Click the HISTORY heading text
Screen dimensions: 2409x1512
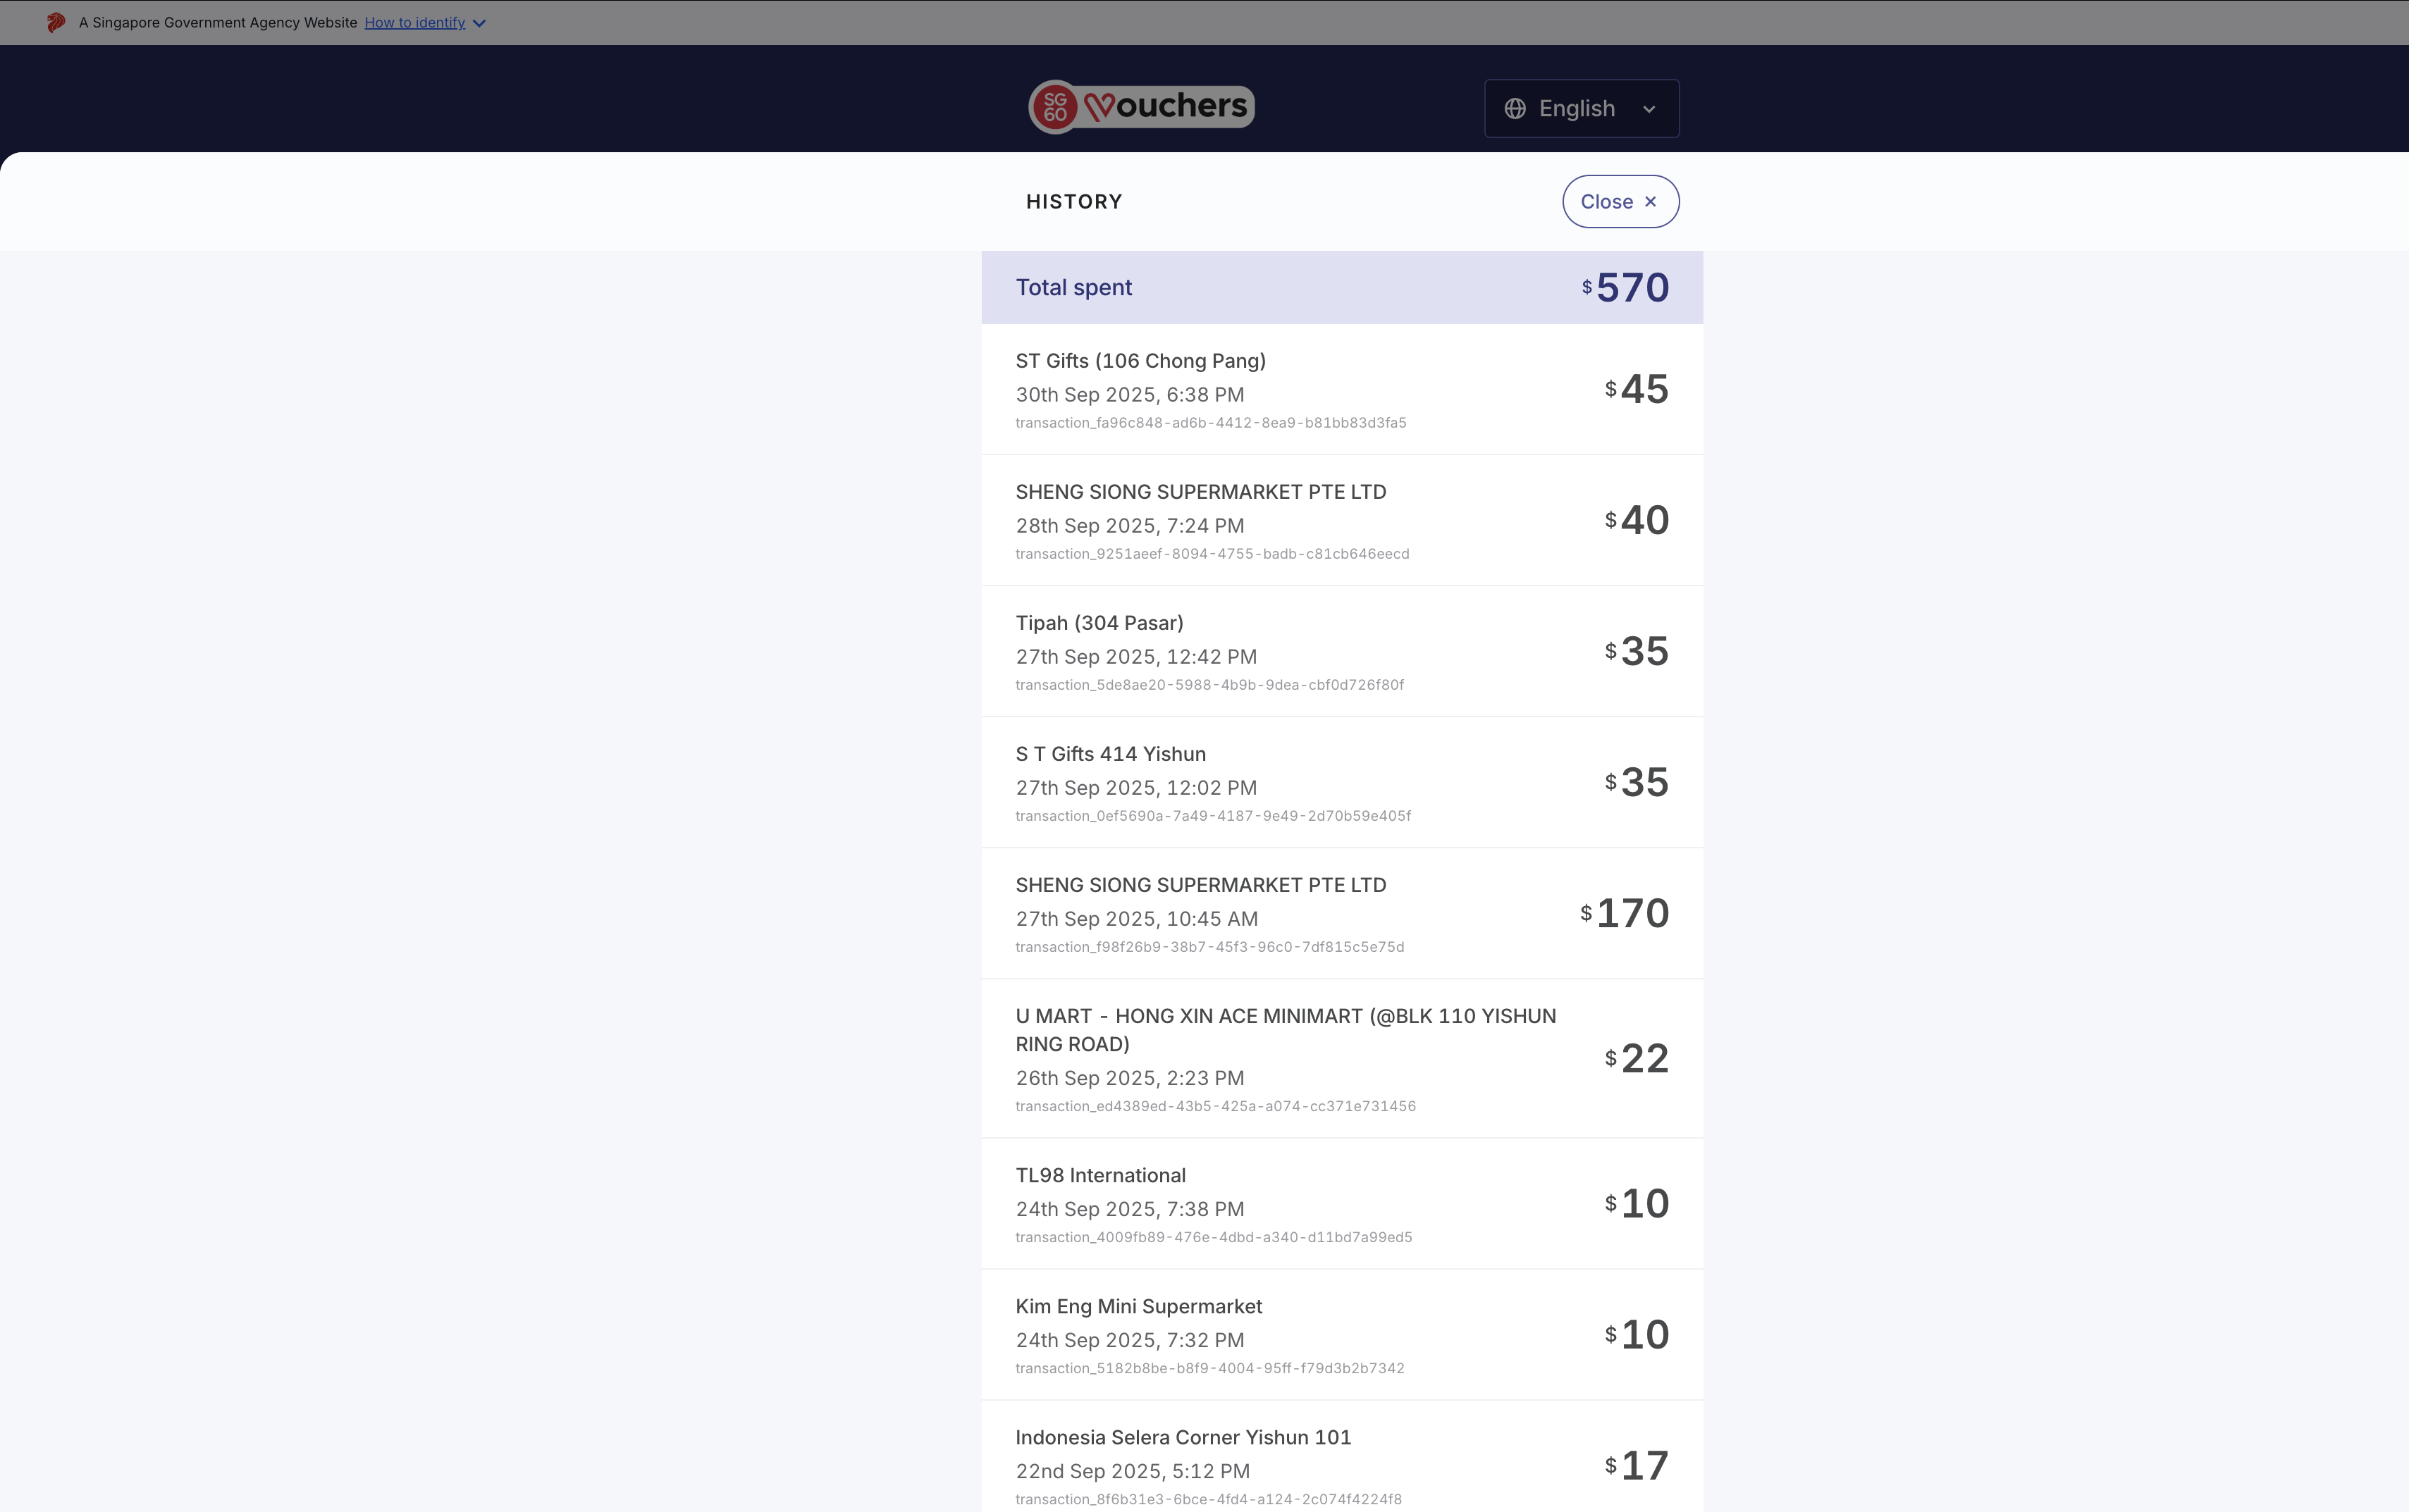(1074, 202)
